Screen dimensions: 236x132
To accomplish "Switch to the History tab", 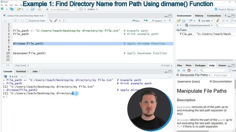I will [x=199, y=15].
